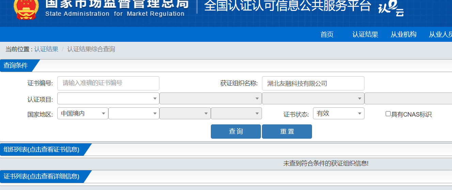Open the 认证结果 navigation menu item

pos(365,34)
